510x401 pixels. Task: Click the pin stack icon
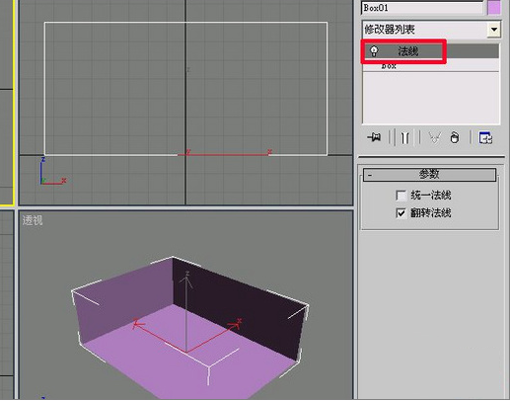click(374, 137)
